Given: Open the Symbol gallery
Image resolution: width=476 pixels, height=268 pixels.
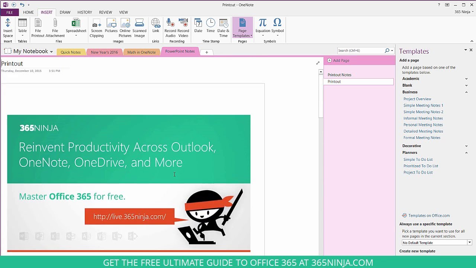Looking at the screenshot, I should pyautogui.click(x=277, y=28).
